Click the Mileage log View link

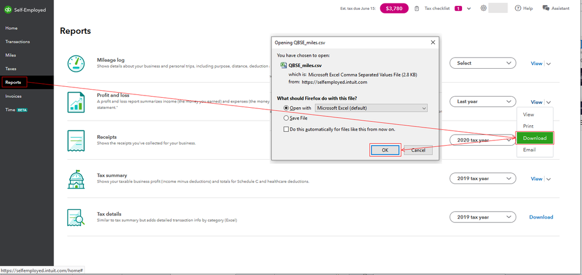(x=537, y=64)
